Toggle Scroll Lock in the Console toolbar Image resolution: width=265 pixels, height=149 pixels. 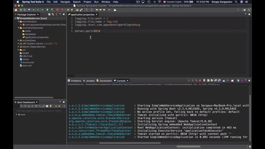(x=208, y=81)
